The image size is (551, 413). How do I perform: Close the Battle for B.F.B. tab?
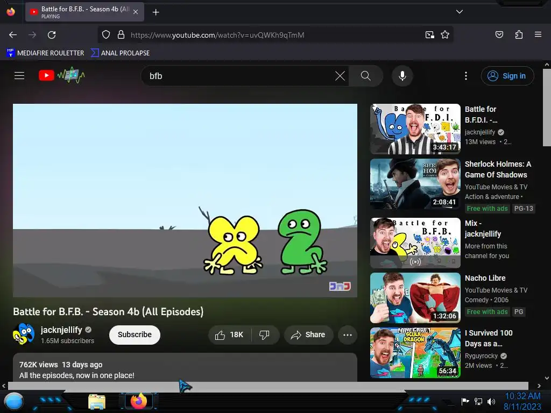(x=136, y=12)
